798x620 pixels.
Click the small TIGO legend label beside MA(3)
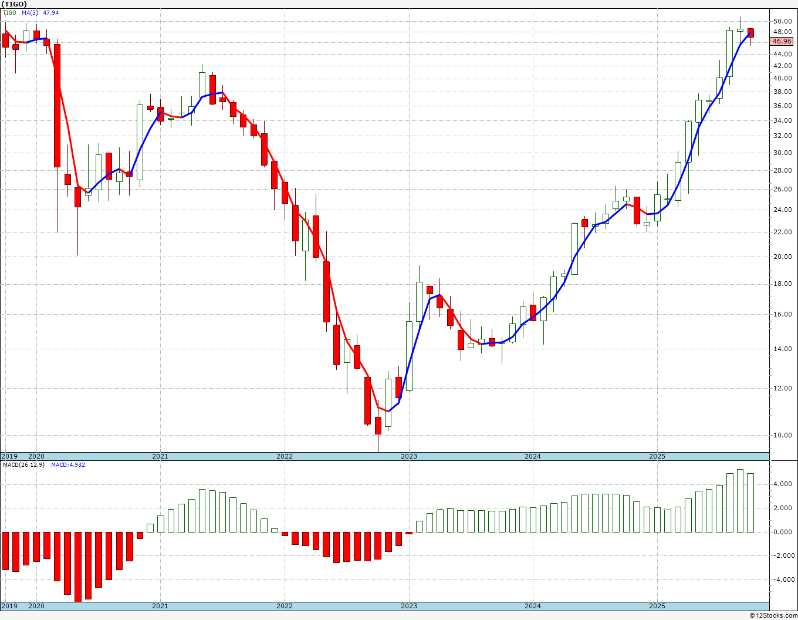coord(9,13)
